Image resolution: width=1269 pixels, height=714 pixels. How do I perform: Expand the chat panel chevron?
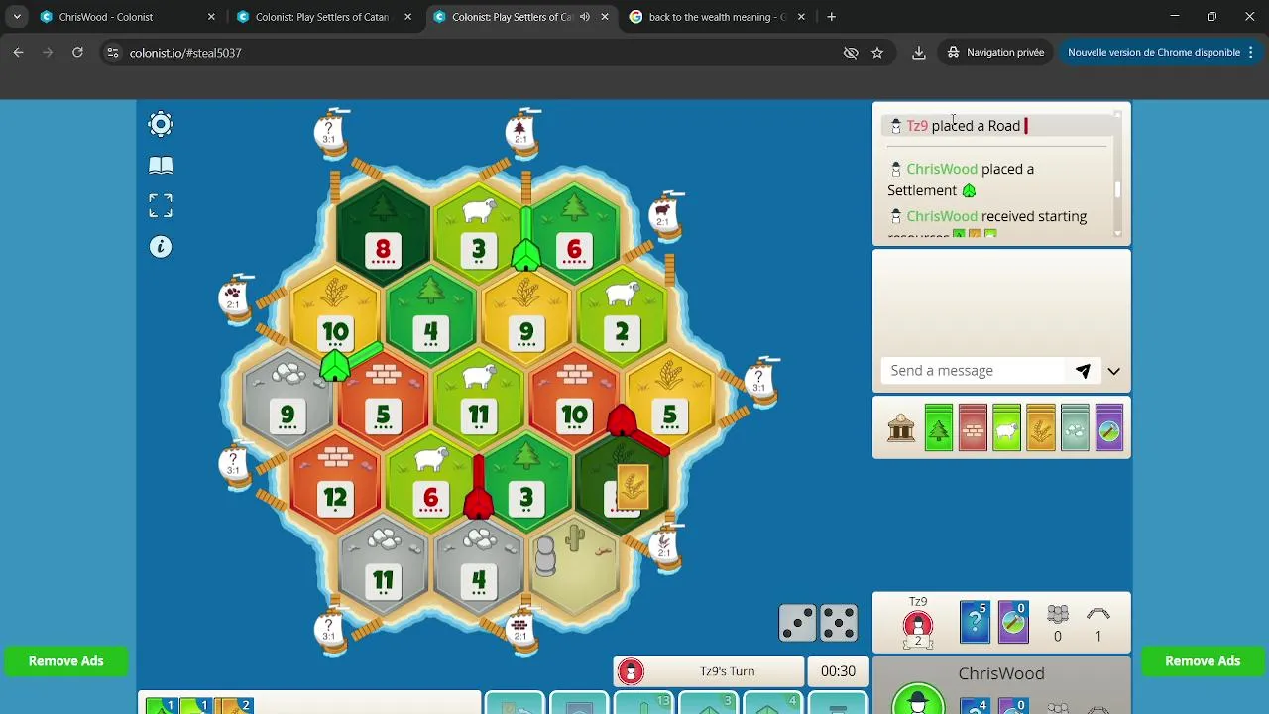point(1114,371)
